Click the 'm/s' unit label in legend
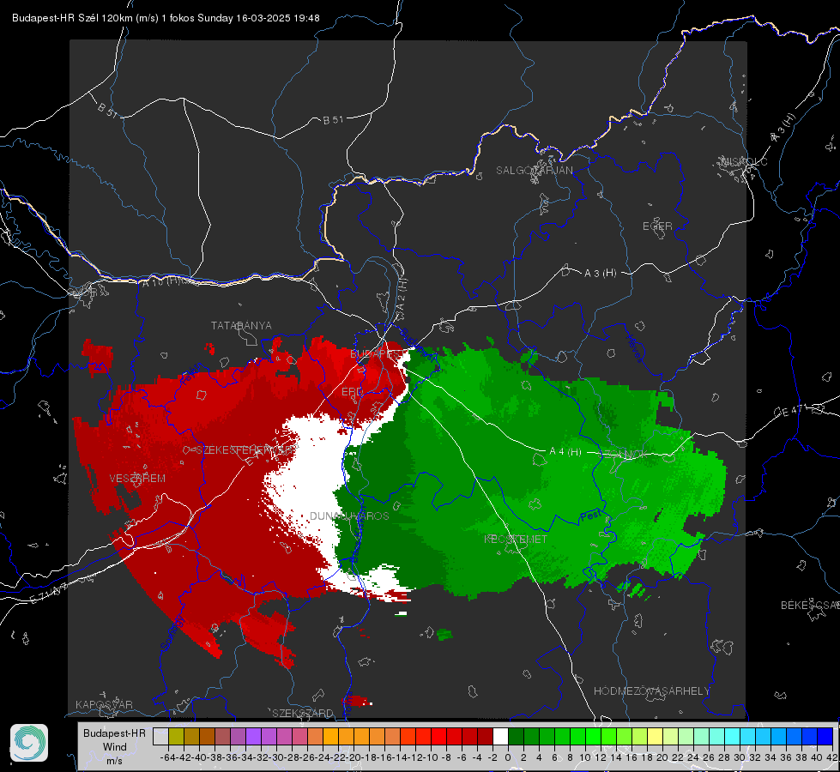 pyautogui.click(x=115, y=761)
